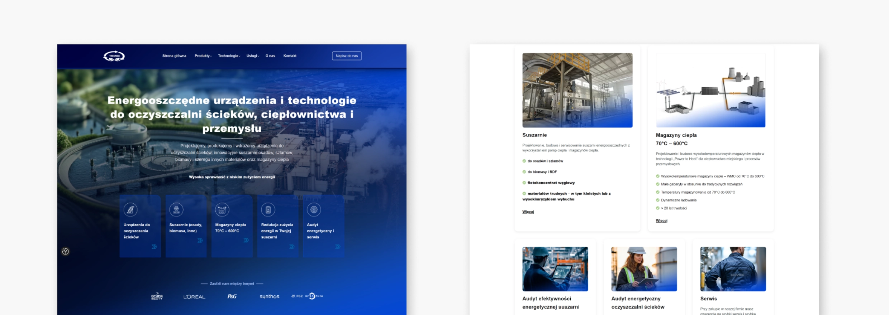Open the Suszarnie factory photo thumbnail
Screen dimensions: 889x315
577,90
